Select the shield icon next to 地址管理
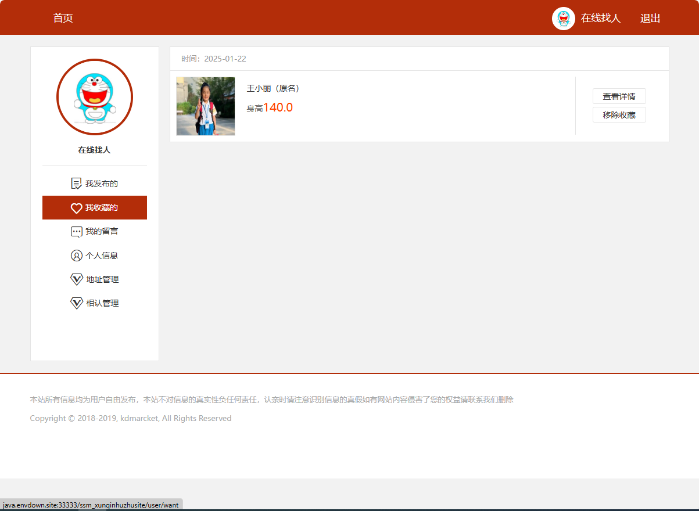This screenshot has width=699, height=511. (x=76, y=279)
